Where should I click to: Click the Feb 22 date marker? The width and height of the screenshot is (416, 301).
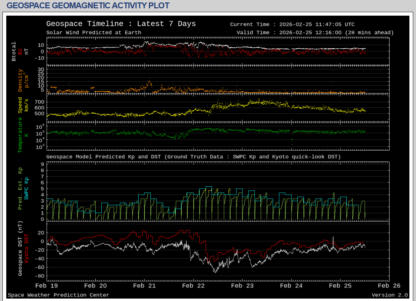(193, 286)
